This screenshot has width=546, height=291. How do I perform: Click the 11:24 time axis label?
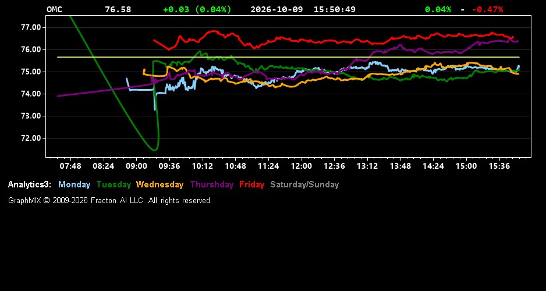click(x=268, y=166)
